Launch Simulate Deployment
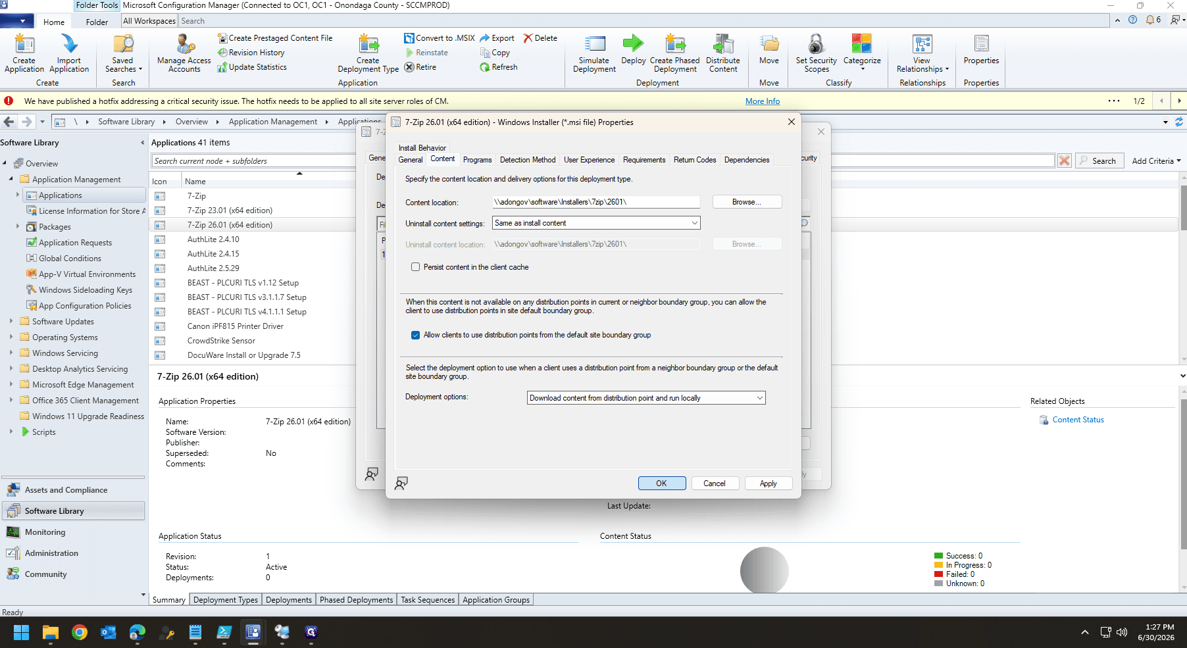 tap(594, 53)
